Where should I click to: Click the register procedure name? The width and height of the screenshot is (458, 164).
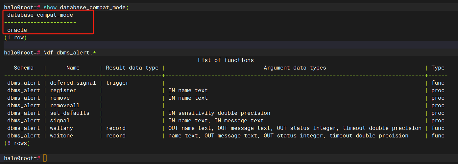point(63,90)
